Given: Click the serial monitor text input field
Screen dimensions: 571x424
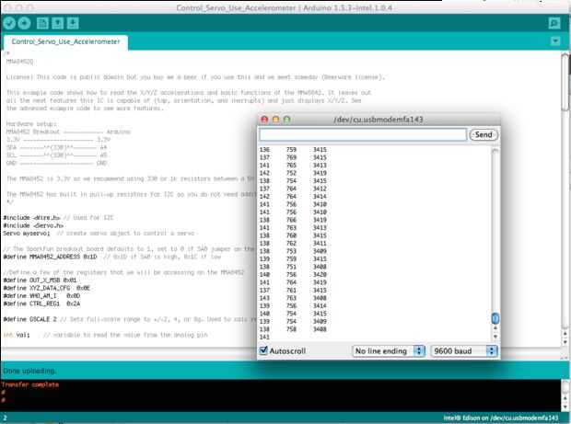Looking at the screenshot, I should (363, 134).
